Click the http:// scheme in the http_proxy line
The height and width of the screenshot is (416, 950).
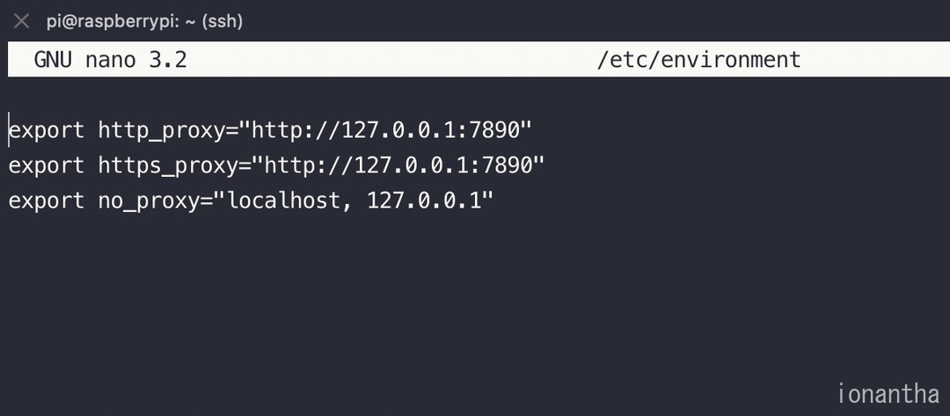(296, 130)
